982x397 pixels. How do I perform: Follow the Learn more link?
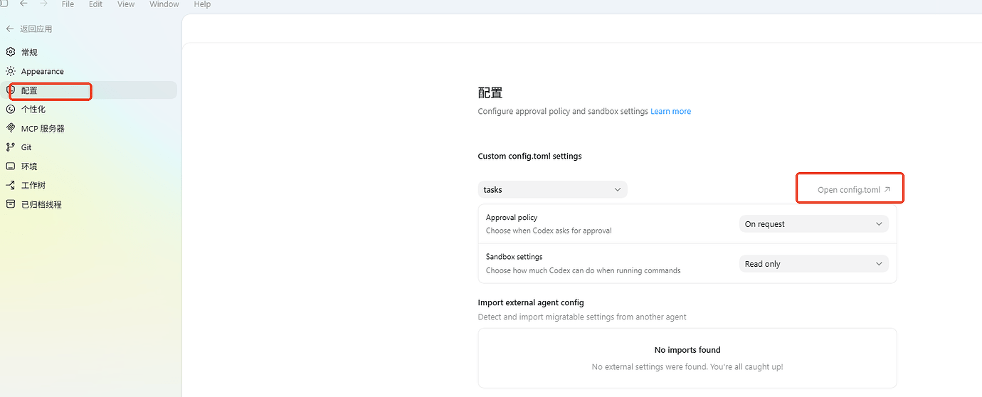[x=670, y=112]
